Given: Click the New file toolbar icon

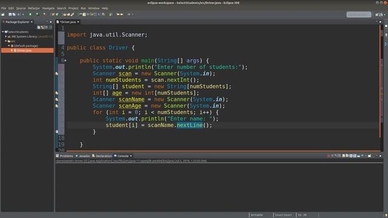Looking at the screenshot, I should [x=3, y=15].
